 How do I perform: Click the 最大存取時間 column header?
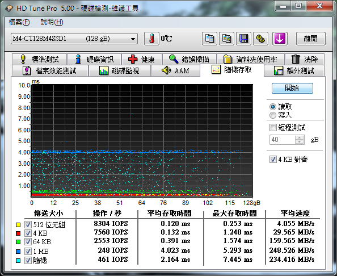pos(235,213)
